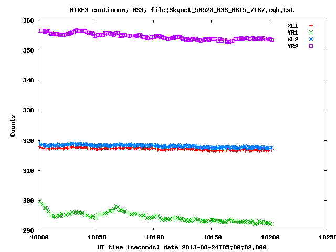This screenshot has height=252, width=336.
Task: Click the YR1 legend label
Action: pos(293,33)
